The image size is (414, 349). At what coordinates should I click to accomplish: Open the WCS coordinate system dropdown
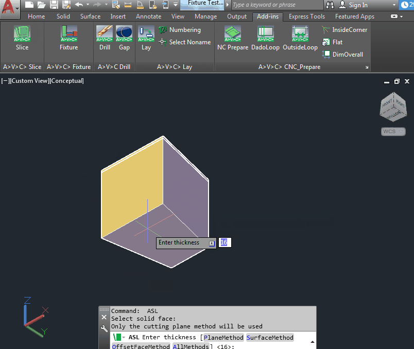point(393,131)
